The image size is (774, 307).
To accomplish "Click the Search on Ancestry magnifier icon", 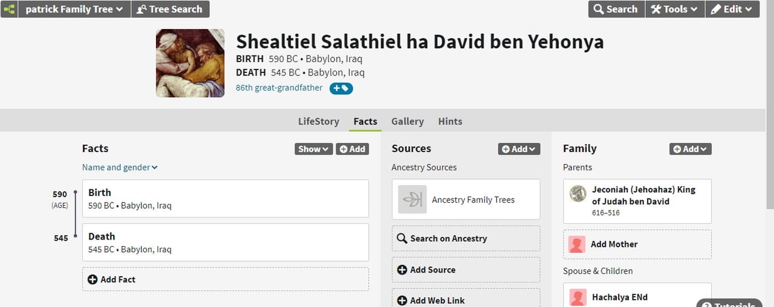I will coord(402,238).
